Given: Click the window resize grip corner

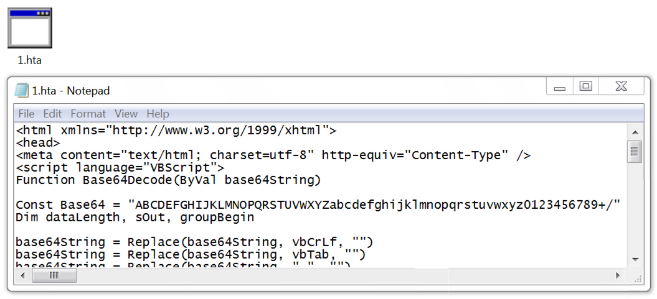Looking at the screenshot, I should [x=638, y=278].
